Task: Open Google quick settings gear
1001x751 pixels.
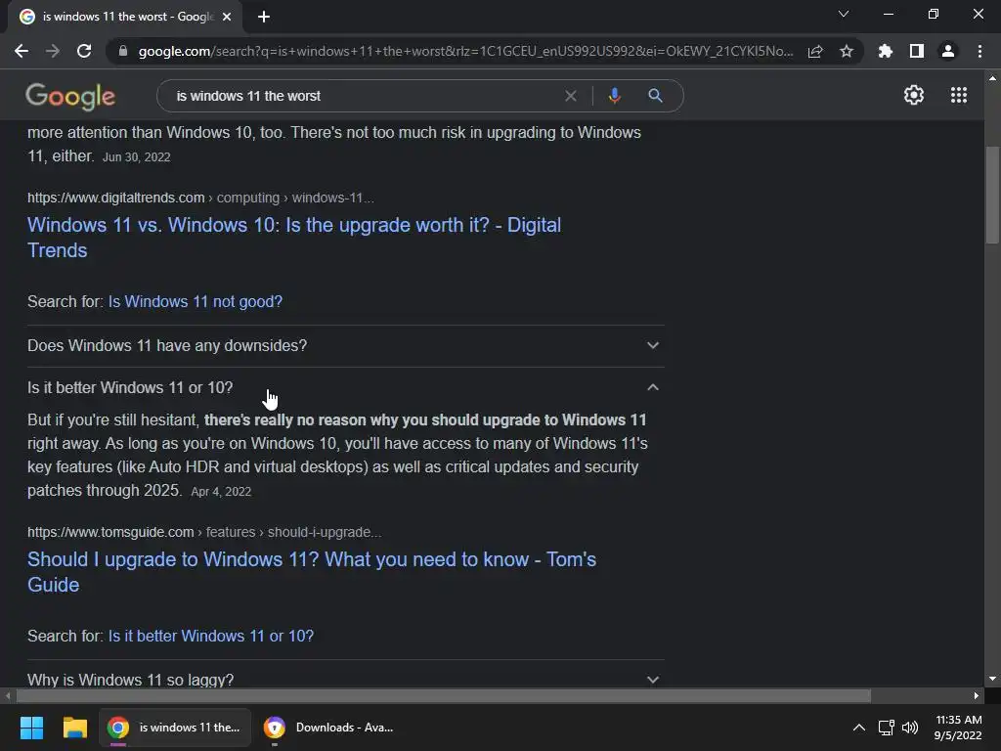Action: pos(914,95)
